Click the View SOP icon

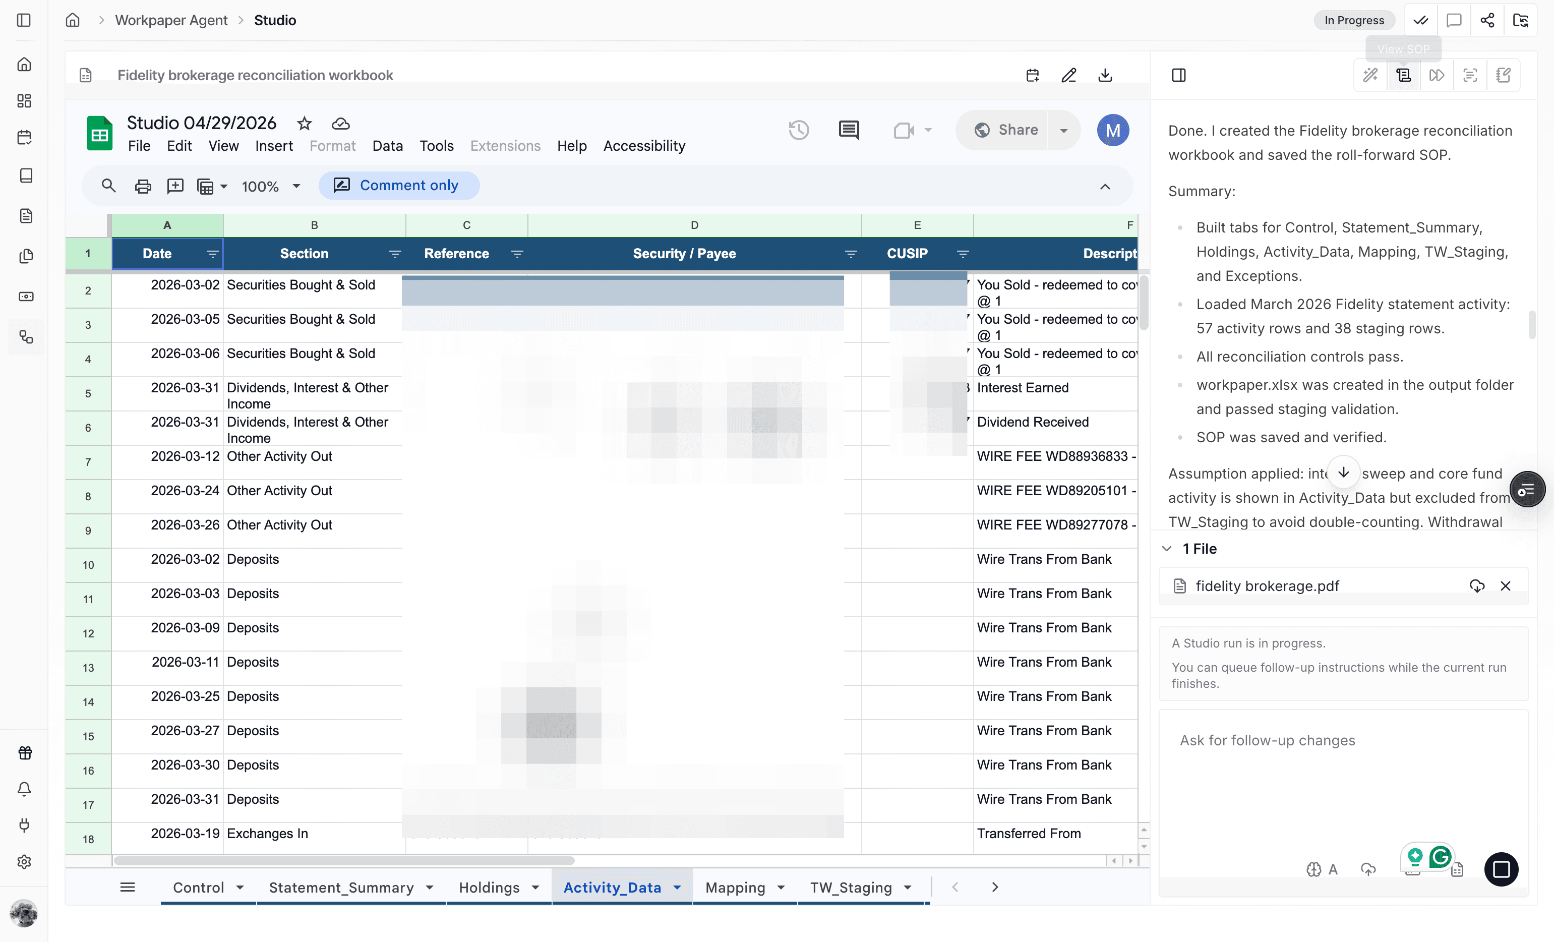coord(1404,75)
